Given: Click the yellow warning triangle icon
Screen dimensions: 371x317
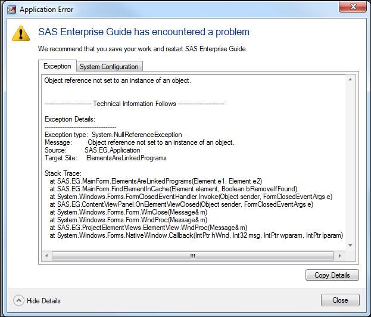Looking at the screenshot, I should click(21, 33).
